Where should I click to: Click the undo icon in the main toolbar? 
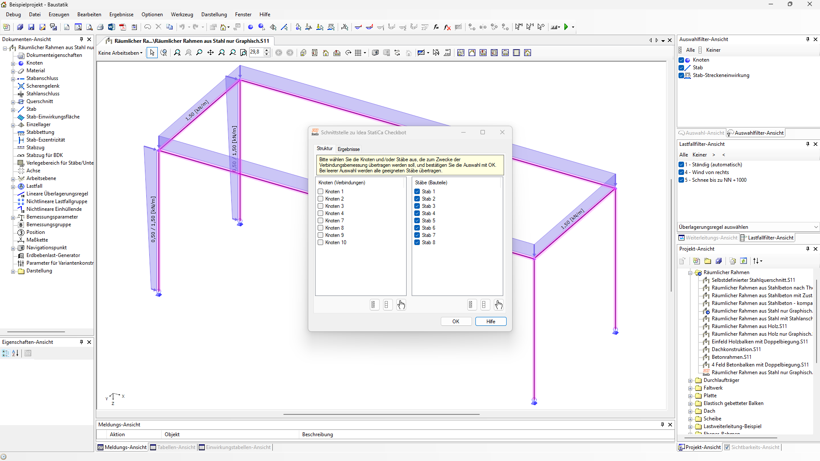click(182, 27)
